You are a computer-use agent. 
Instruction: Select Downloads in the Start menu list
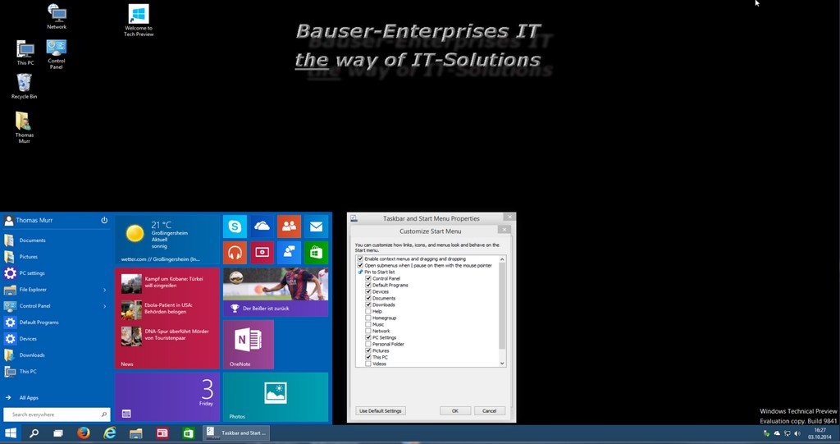pyautogui.click(x=32, y=355)
